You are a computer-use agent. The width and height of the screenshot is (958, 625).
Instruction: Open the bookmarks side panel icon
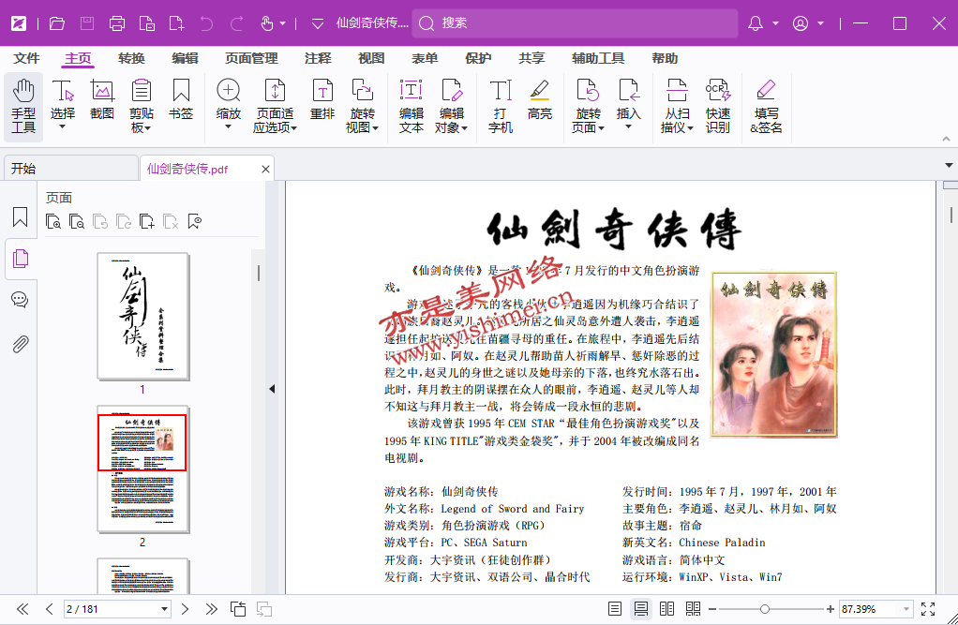[x=21, y=216]
